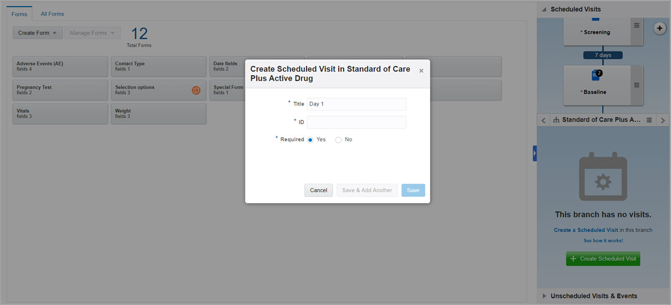Collapse the side panel with blue arrow handle
Viewport: 671px width, 305px height.
pos(535,153)
